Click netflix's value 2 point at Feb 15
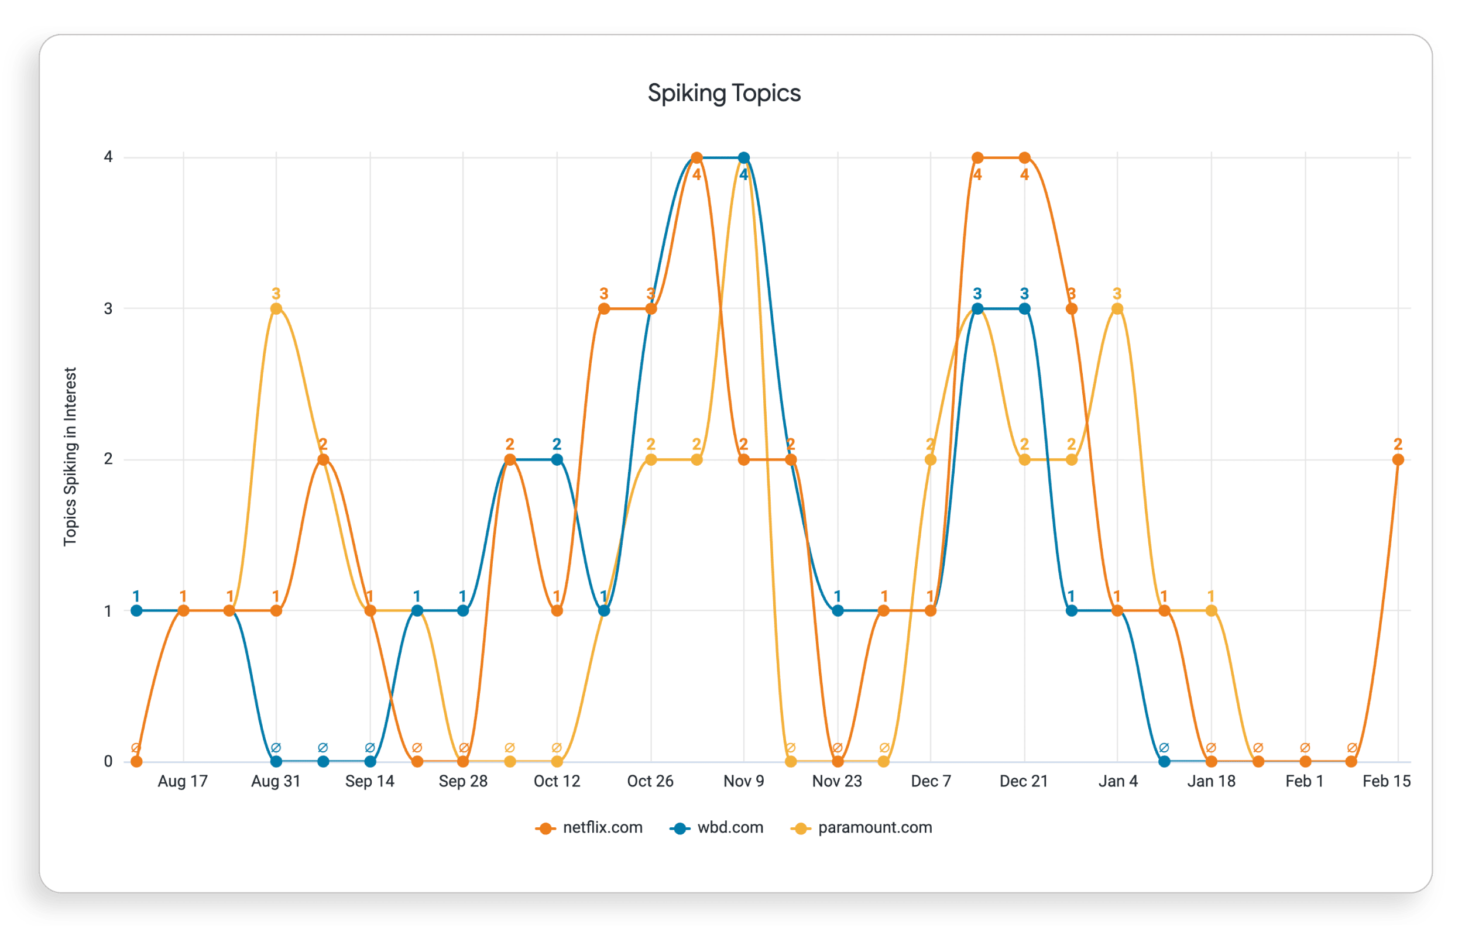The image size is (1472, 935). click(x=1398, y=459)
